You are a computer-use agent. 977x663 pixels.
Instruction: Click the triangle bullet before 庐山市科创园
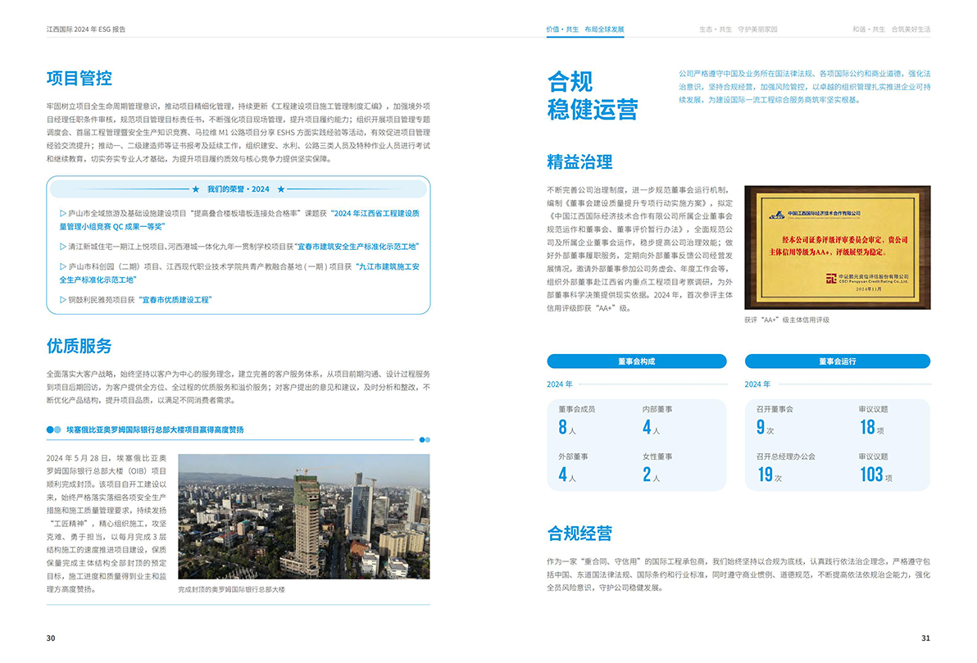click(x=63, y=267)
